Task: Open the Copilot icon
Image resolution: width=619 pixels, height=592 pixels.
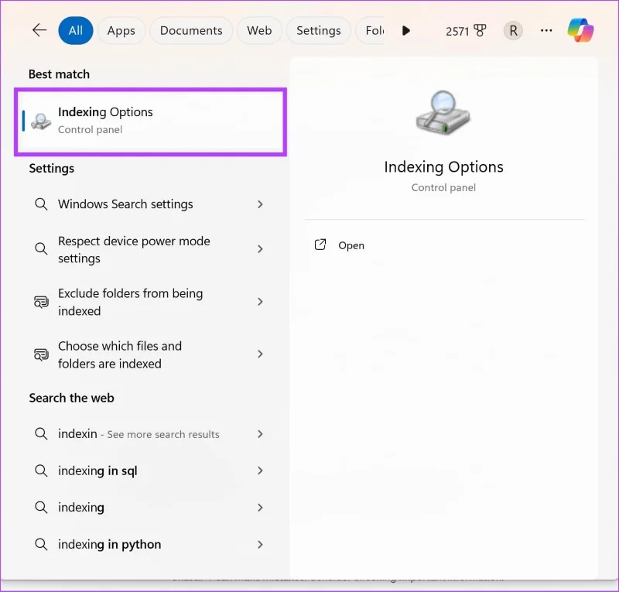Action: click(x=580, y=30)
